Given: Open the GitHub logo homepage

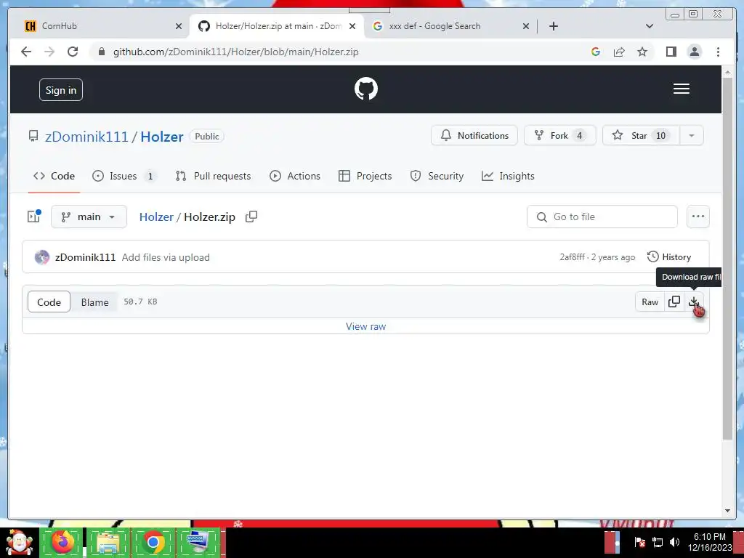Looking at the screenshot, I should point(366,89).
